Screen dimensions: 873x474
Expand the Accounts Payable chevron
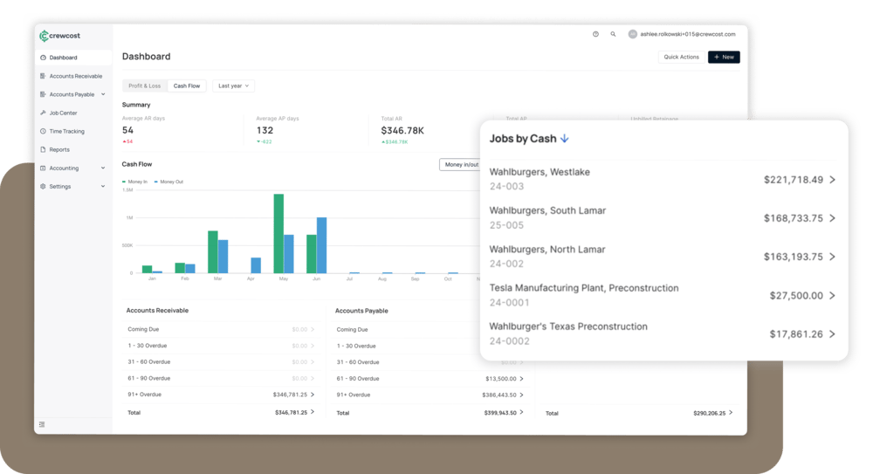click(x=103, y=94)
